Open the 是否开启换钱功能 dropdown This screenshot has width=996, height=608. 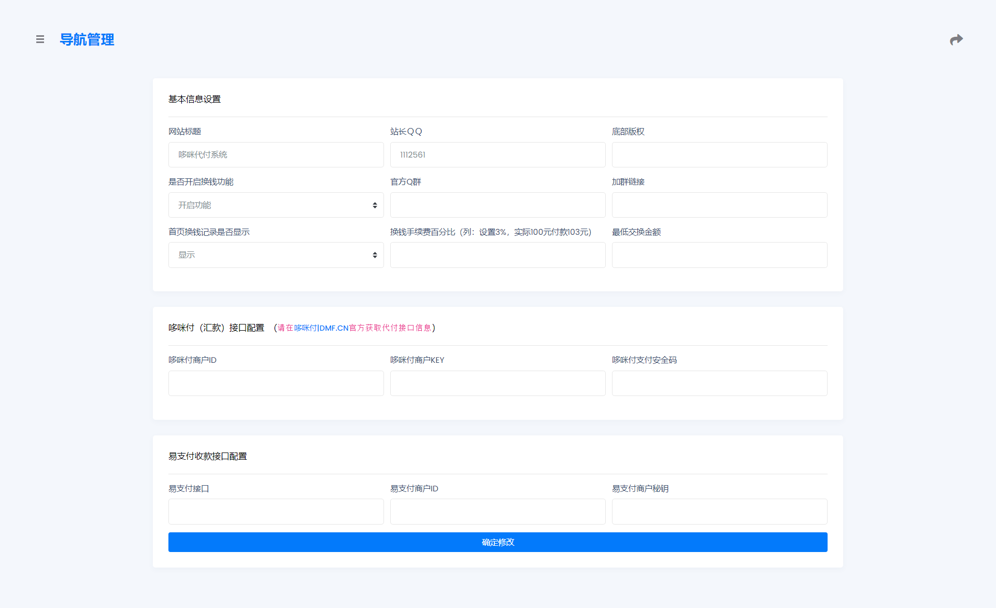click(276, 205)
